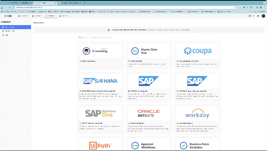The image size is (268, 151).
Task: Click the four-square grid icon in banner
Action: click(x=108, y=30)
